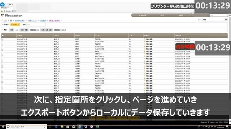Open Task View from the taskbar
This screenshot has width=231, height=129.
[x=50, y=126]
